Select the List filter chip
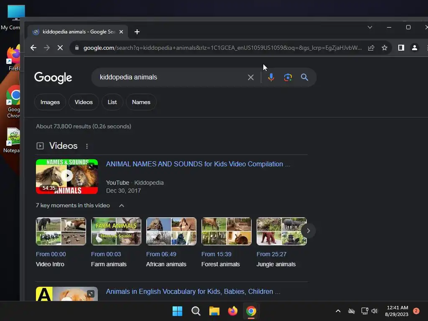428x321 pixels. coord(112,102)
